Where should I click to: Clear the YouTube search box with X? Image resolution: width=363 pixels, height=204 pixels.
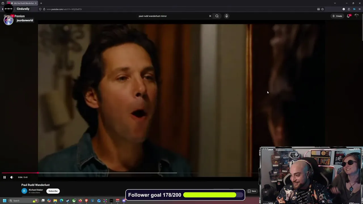(210, 16)
